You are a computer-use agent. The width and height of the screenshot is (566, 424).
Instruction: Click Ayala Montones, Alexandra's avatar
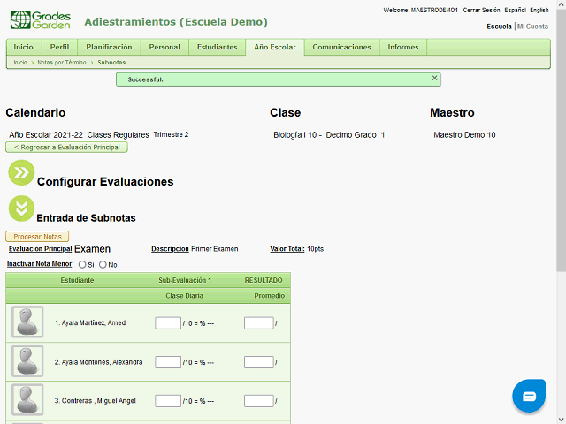pos(27,361)
